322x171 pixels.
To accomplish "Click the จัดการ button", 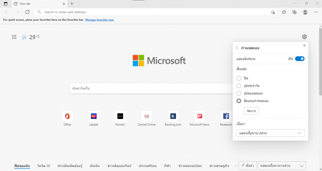I will click(x=251, y=111).
